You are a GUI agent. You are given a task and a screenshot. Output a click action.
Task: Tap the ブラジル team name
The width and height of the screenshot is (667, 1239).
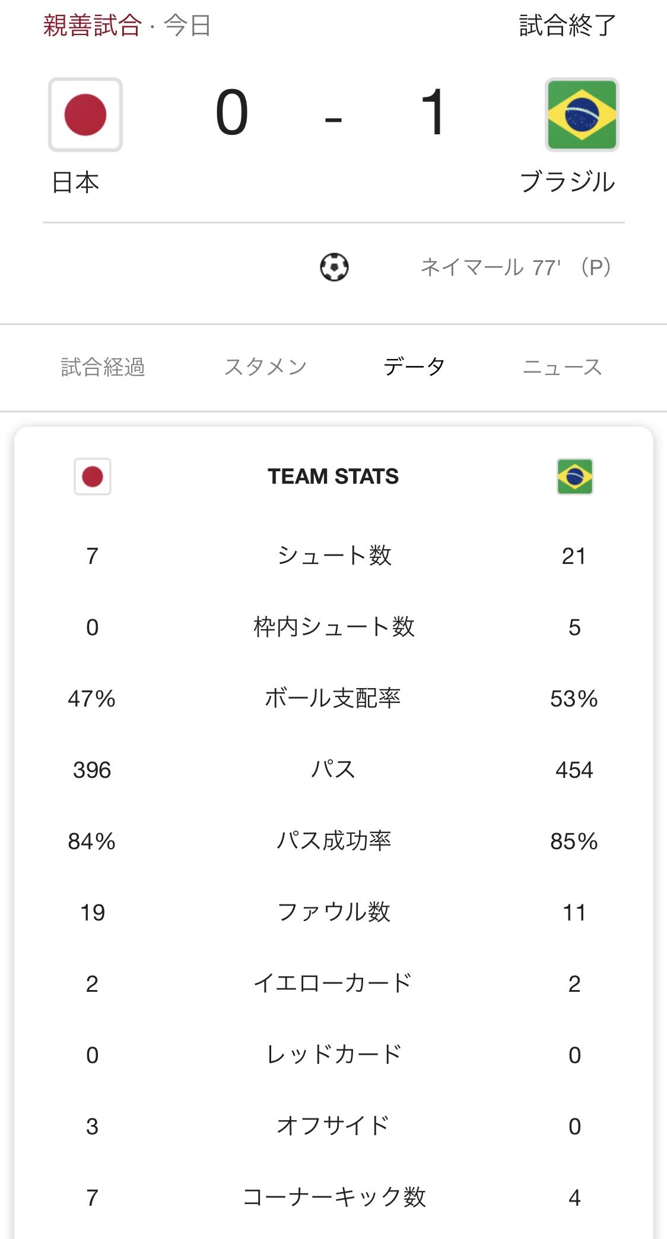pos(567,182)
